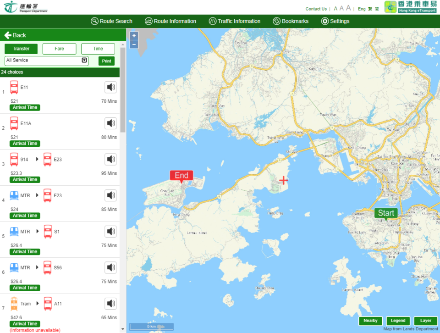Click the green Start marker on map
Image resolution: width=440 pixels, height=333 pixels.
[386, 213]
